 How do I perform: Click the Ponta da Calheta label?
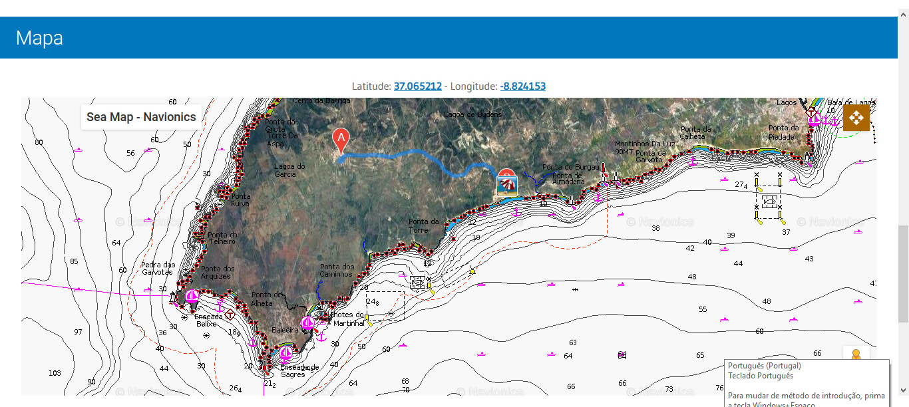click(x=696, y=133)
